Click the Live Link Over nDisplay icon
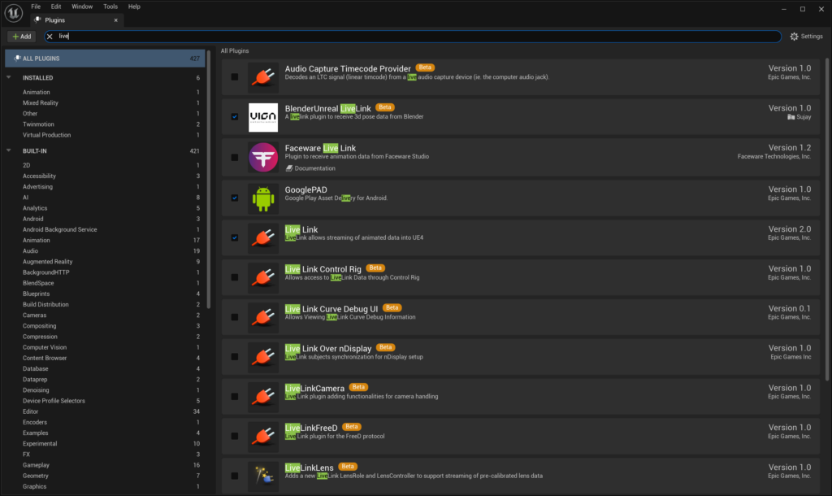The image size is (832, 496). (x=263, y=358)
